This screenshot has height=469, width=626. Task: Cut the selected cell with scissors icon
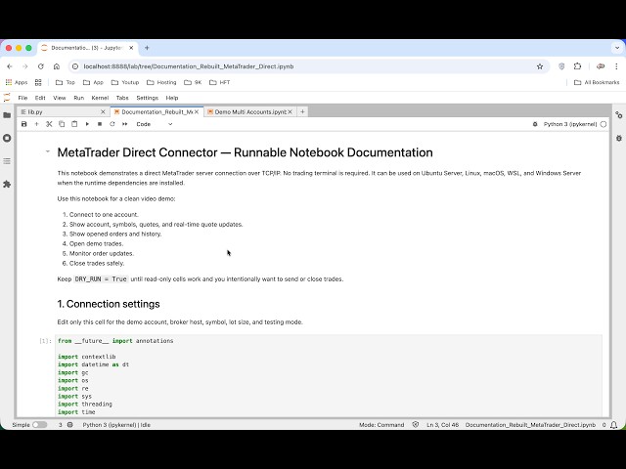point(49,124)
